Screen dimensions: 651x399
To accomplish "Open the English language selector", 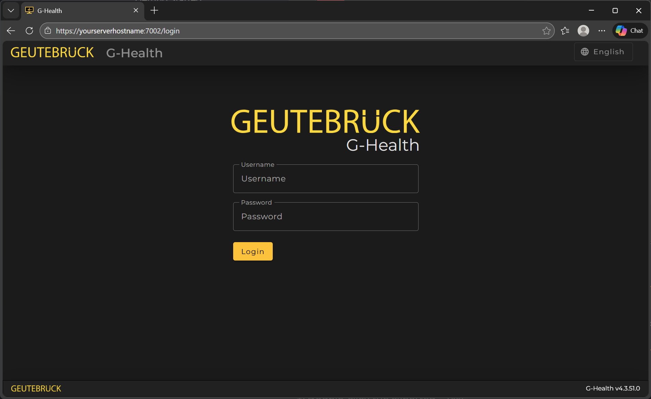I will tap(603, 52).
